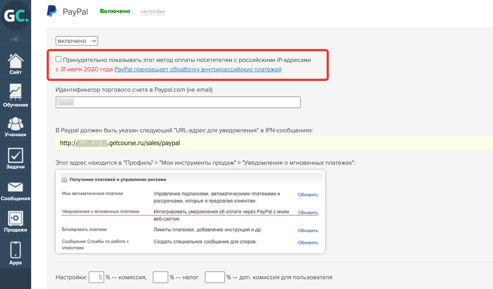
Task: Open the Продажи section in sidebar
Action: 15,222
